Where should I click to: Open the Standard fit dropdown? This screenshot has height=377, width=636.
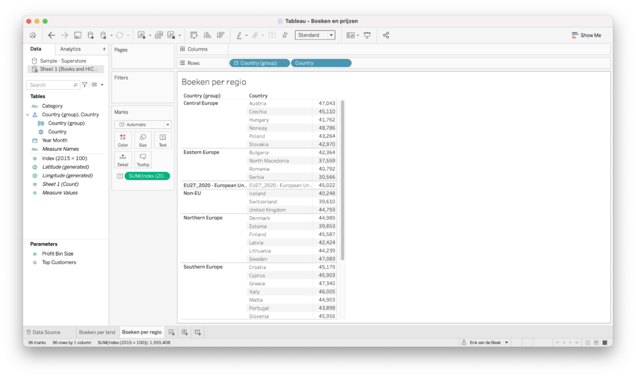(x=315, y=35)
